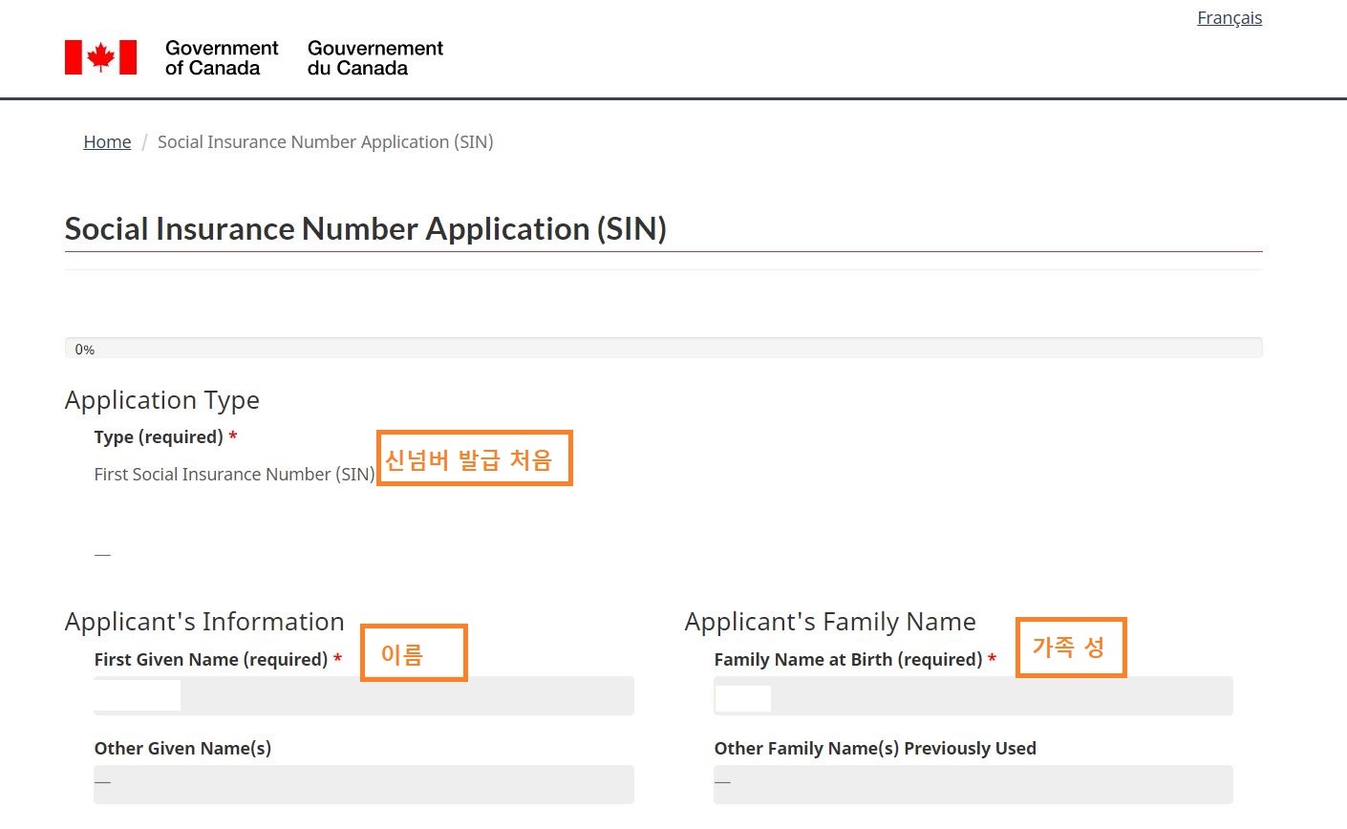Viewport: 1347px width, 829px height.
Task: Click the First Given Name input field
Action: pyautogui.click(x=364, y=695)
